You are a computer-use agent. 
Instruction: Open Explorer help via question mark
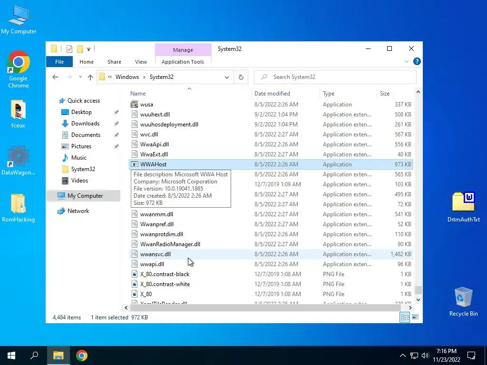tap(417, 61)
